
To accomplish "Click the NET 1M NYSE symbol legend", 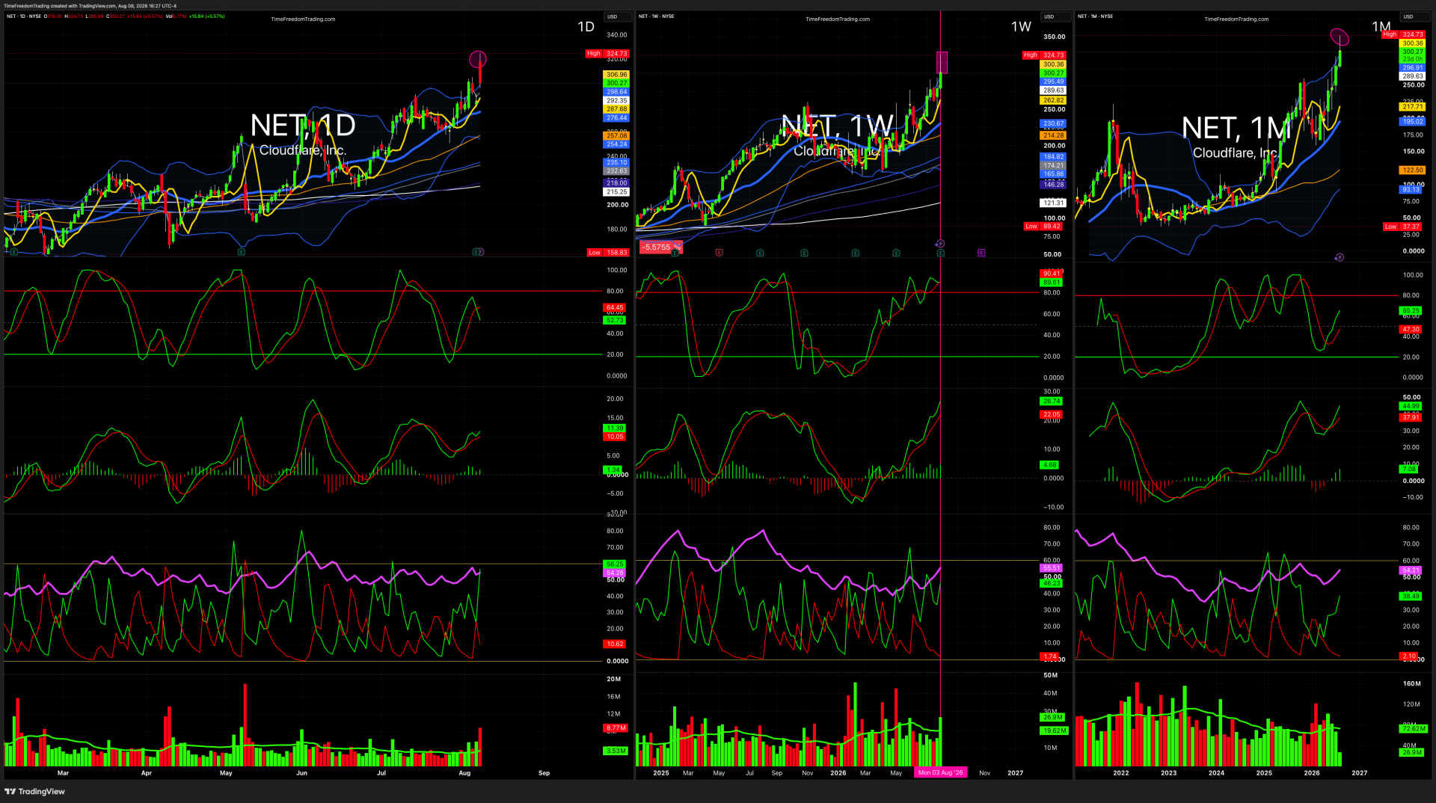I will pyautogui.click(x=1096, y=16).
